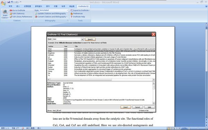Viewport: 208px width, 130px height.
Task: Open the Find field history dropdown
Action: click(83, 39)
